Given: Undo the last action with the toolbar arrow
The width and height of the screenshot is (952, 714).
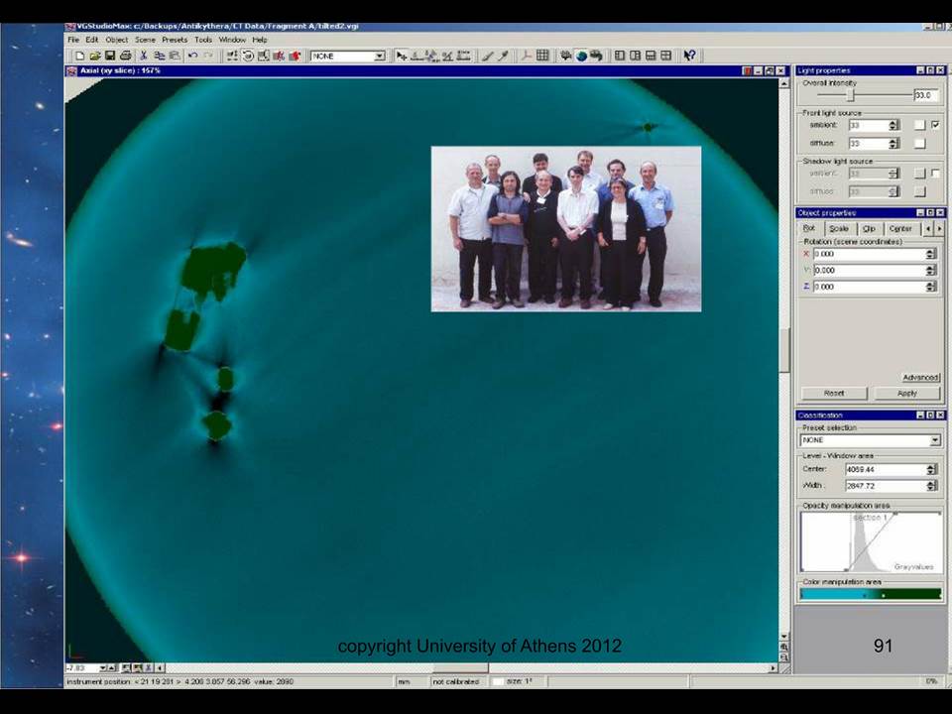Looking at the screenshot, I should [x=193, y=56].
